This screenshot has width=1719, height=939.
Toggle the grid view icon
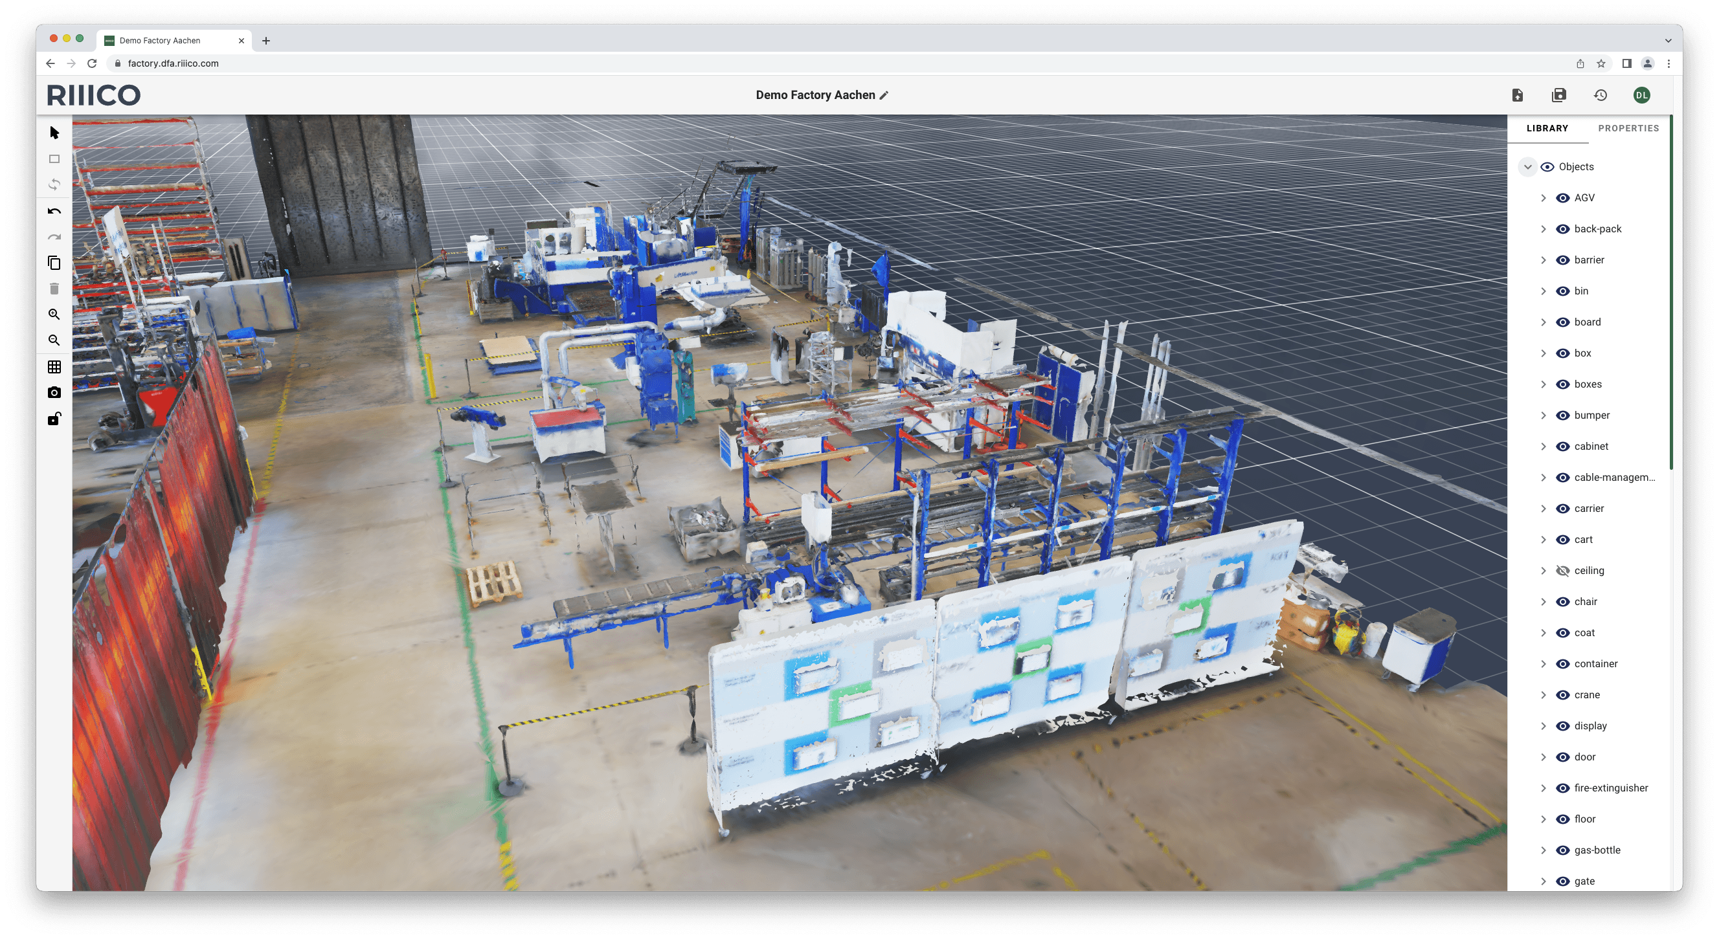(x=55, y=367)
